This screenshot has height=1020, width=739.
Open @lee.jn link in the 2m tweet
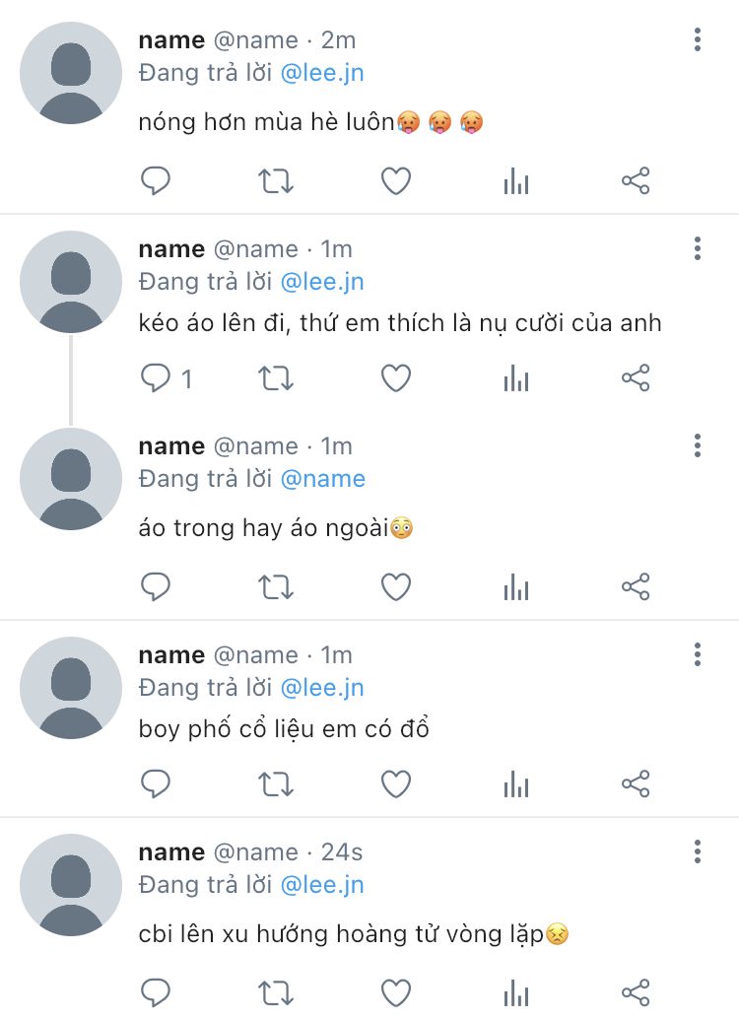322,73
